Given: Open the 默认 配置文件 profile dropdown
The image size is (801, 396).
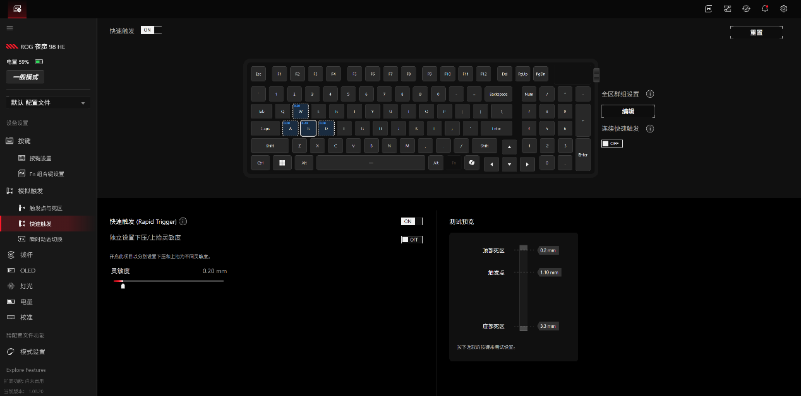Looking at the screenshot, I should 48,102.
